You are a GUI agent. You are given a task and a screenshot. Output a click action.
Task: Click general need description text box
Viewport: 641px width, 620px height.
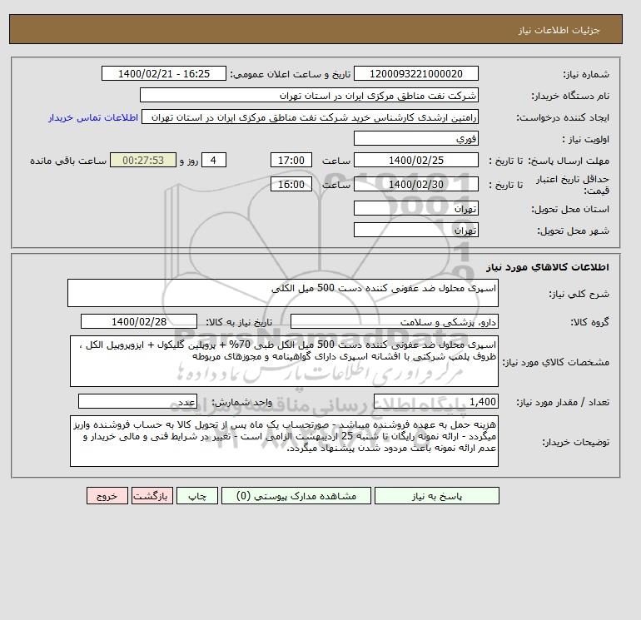pyautogui.click(x=283, y=293)
